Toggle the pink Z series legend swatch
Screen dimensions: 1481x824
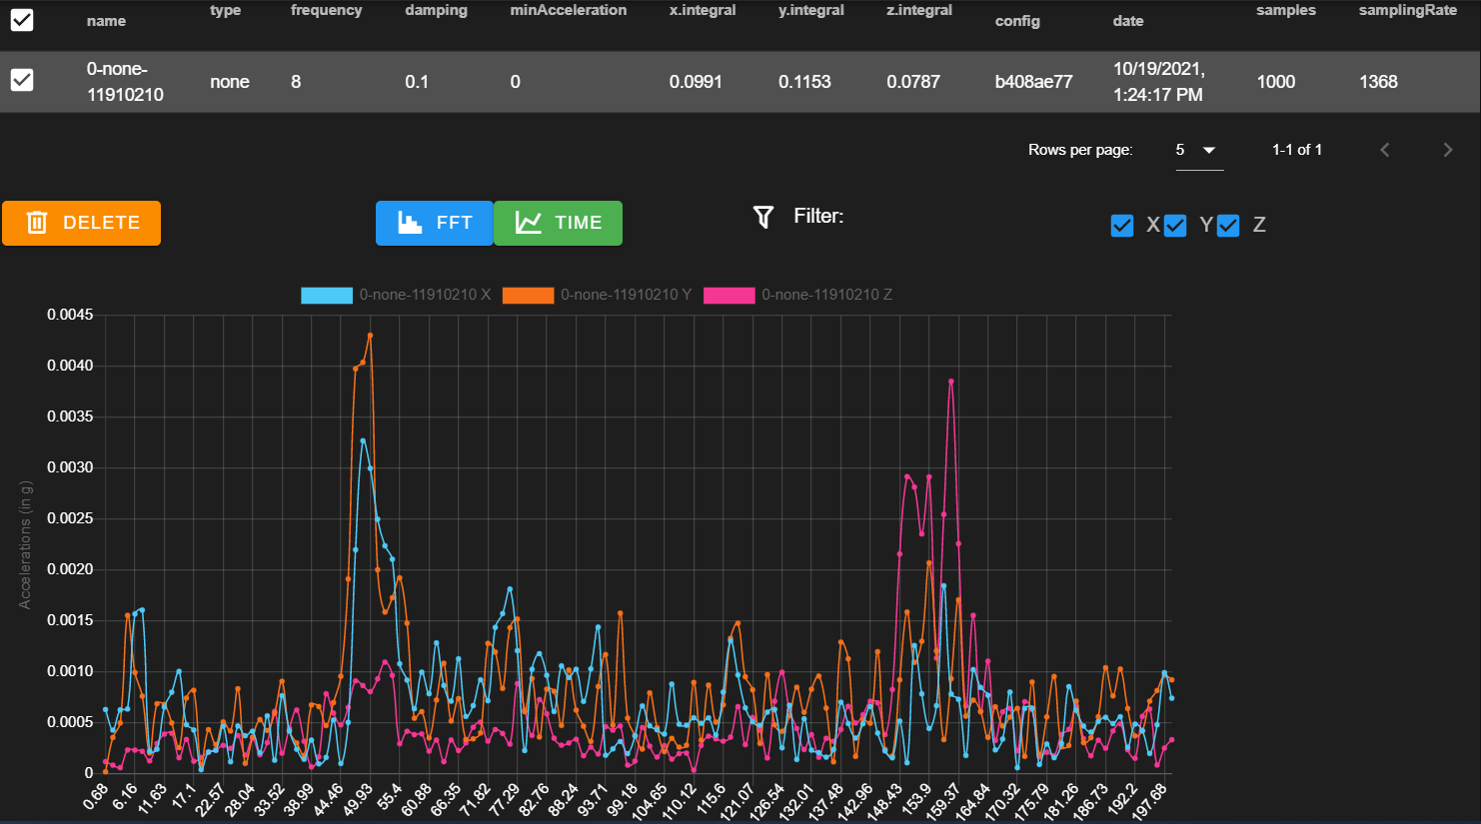tap(729, 295)
